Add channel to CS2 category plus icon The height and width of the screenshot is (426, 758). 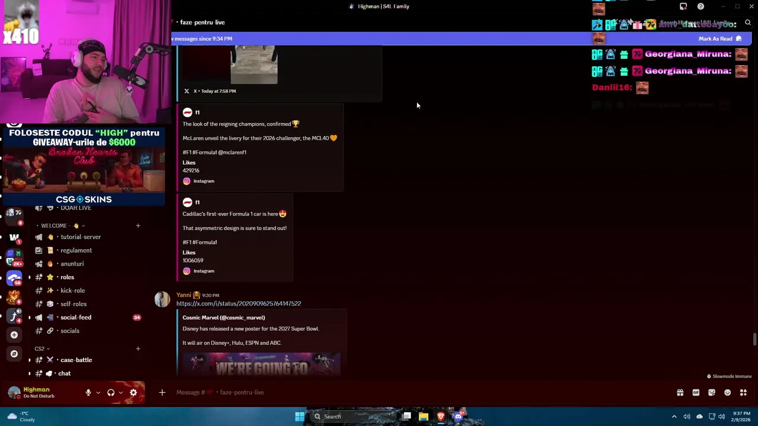pos(138,348)
